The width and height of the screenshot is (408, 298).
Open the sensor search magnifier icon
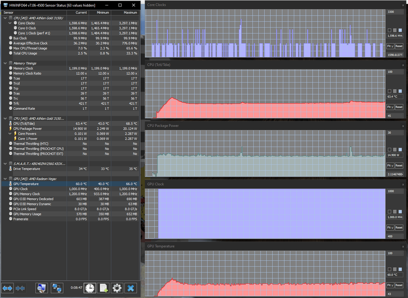(x=42, y=288)
